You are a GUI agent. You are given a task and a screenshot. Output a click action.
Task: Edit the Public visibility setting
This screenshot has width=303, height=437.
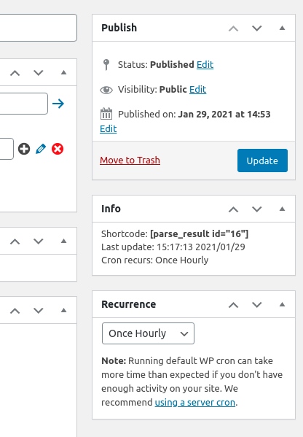click(x=198, y=90)
